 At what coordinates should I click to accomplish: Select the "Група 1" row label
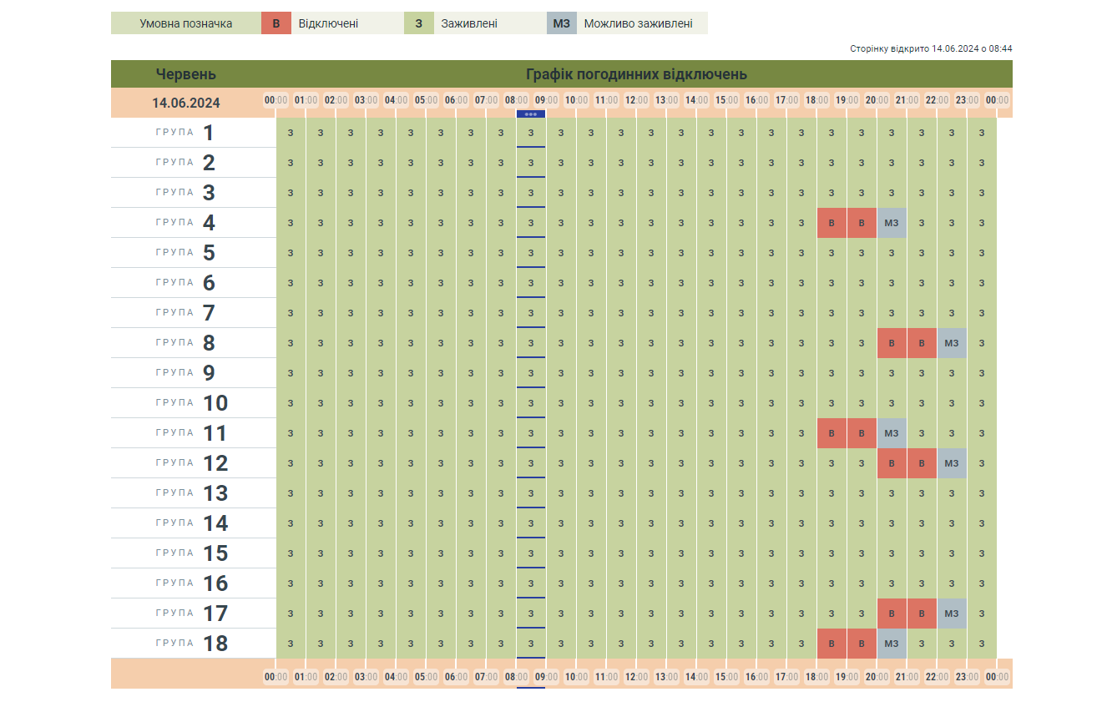point(185,133)
